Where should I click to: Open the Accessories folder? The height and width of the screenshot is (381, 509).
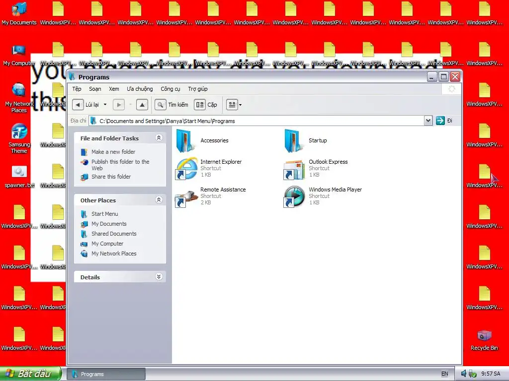202,140
